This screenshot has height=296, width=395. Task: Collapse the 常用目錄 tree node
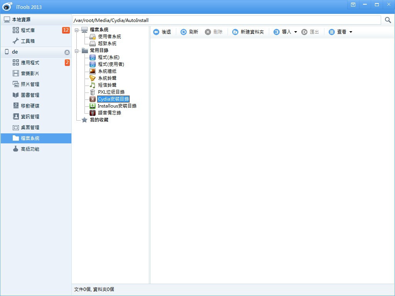pos(77,51)
